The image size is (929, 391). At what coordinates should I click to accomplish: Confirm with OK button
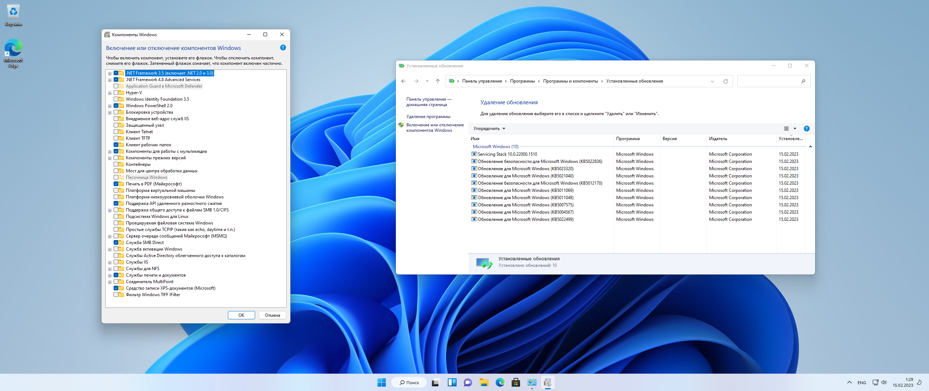point(241,315)
